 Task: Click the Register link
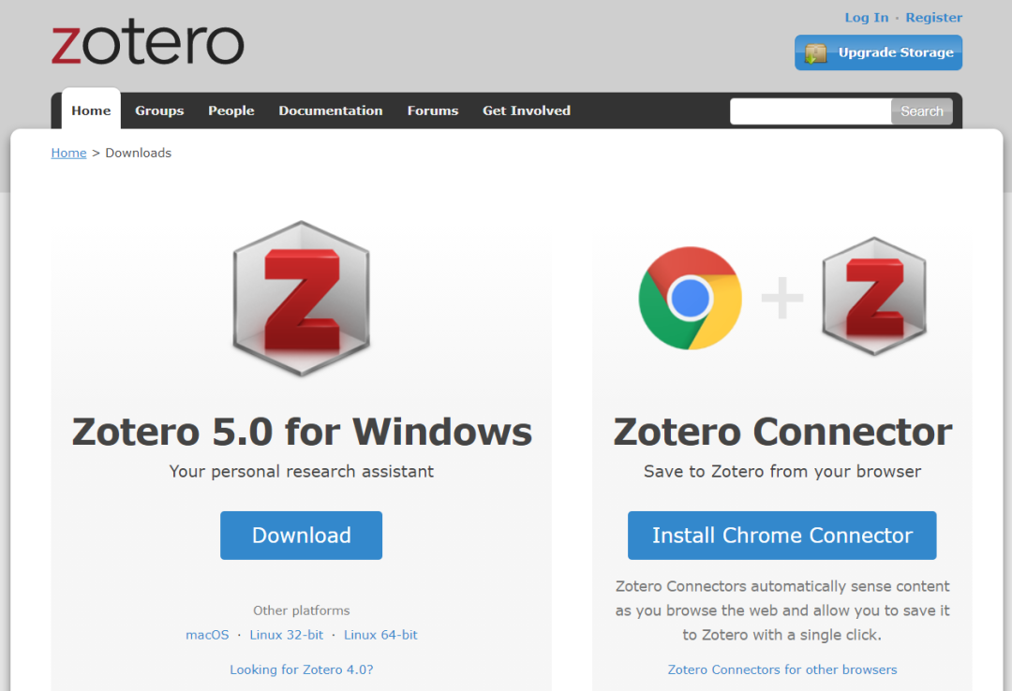click(x=933, y=18)
